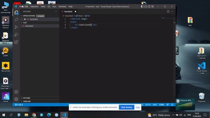This screenshot has width=210, height=118.
Task: Open the Manage gear icon
Action: [x=16, y=99]
